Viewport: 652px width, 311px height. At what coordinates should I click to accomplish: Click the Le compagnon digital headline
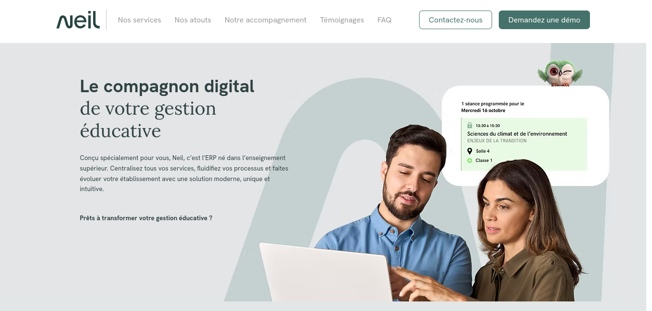167,86
